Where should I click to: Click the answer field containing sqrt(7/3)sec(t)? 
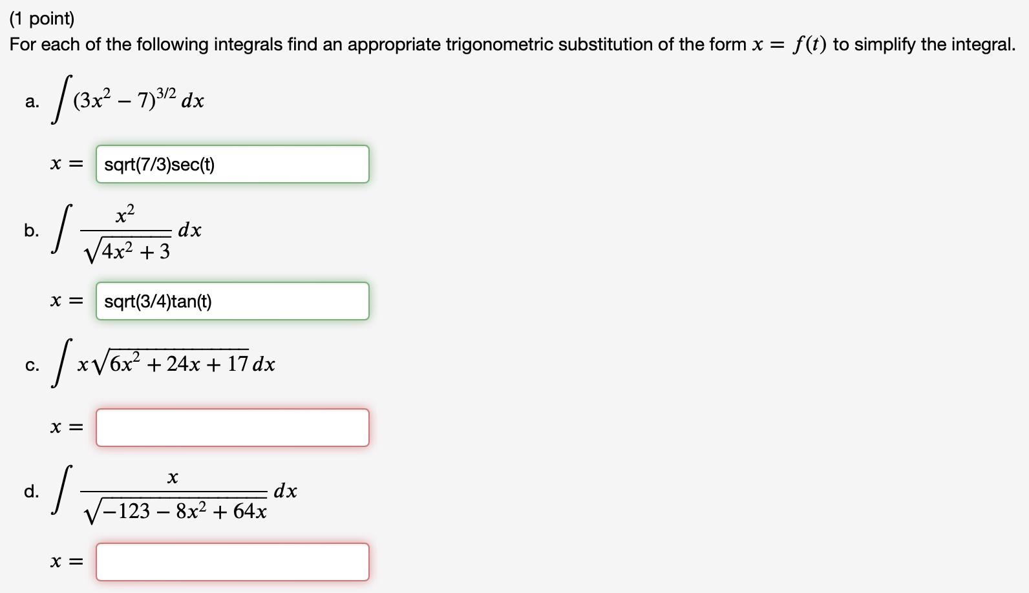coord(233,164)
